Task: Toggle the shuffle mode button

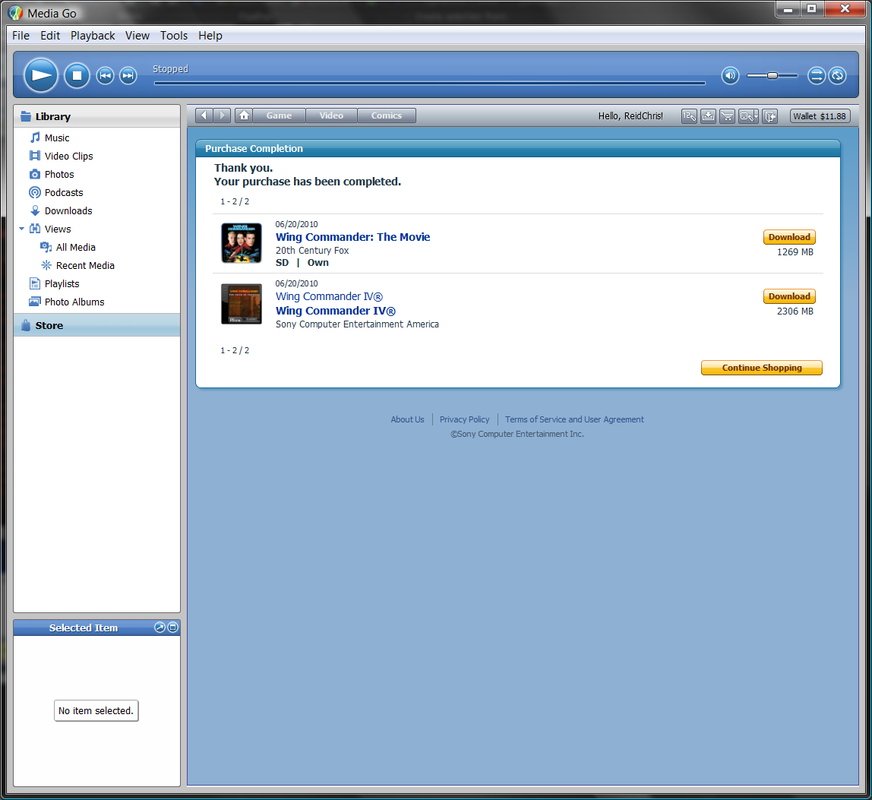Action: point(817,75)
